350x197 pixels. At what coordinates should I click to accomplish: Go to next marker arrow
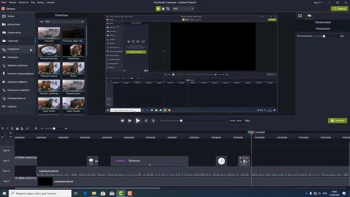pyautogui.click(x=153, y=120)
